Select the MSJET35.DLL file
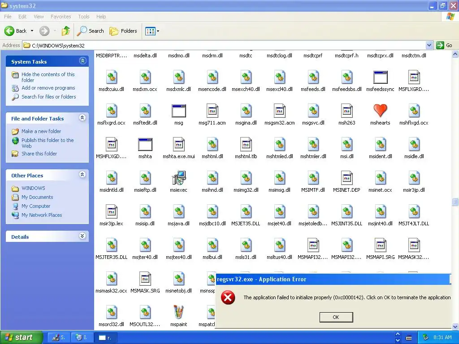This screenshot has height=344, width=459. 246,216
